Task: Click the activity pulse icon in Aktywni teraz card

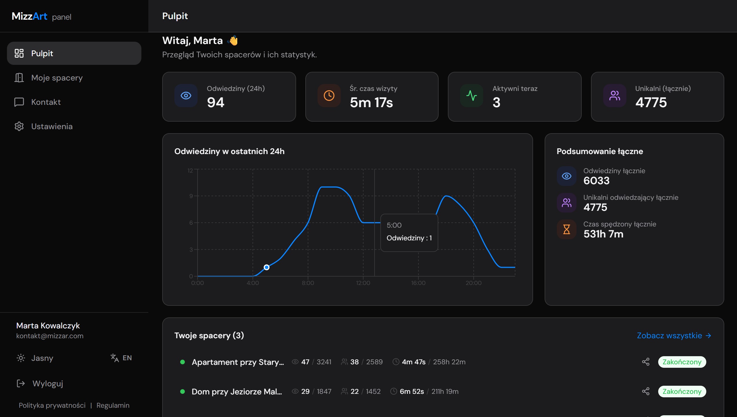Action: click(472, 96)
